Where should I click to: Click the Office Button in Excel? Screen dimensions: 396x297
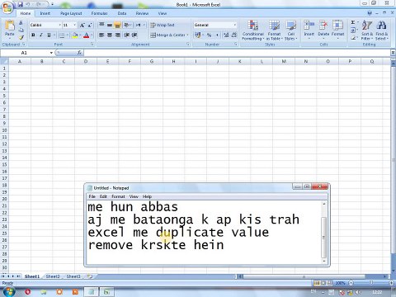tap(7, 7)
